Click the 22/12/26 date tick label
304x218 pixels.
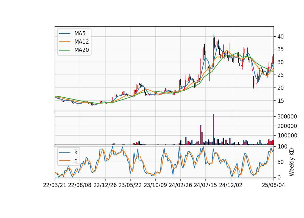105,185
